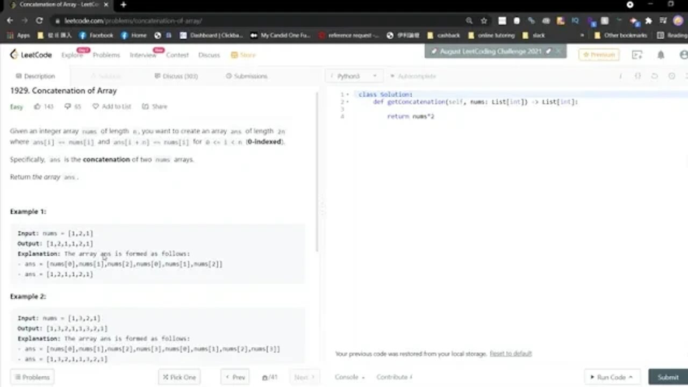Open the user profile avatar
Image resolution: width=688 pixels, height=387 pixels.
click(x=683, y=55)
